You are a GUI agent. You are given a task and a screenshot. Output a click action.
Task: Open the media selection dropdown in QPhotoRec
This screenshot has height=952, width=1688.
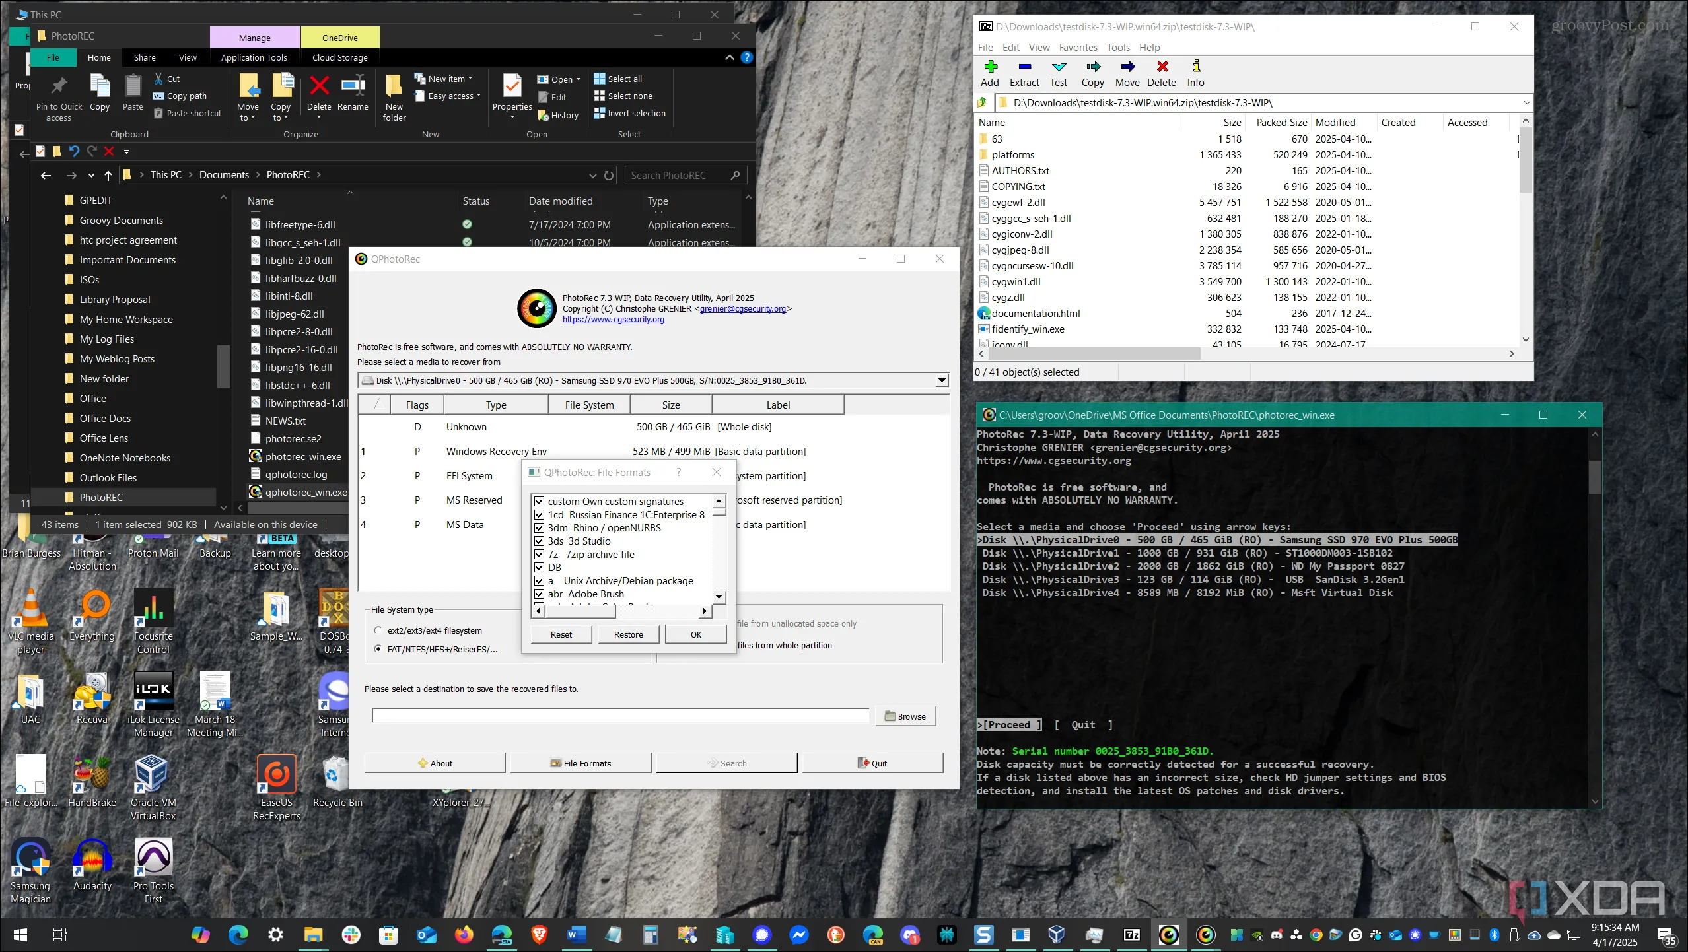(942, 380)
